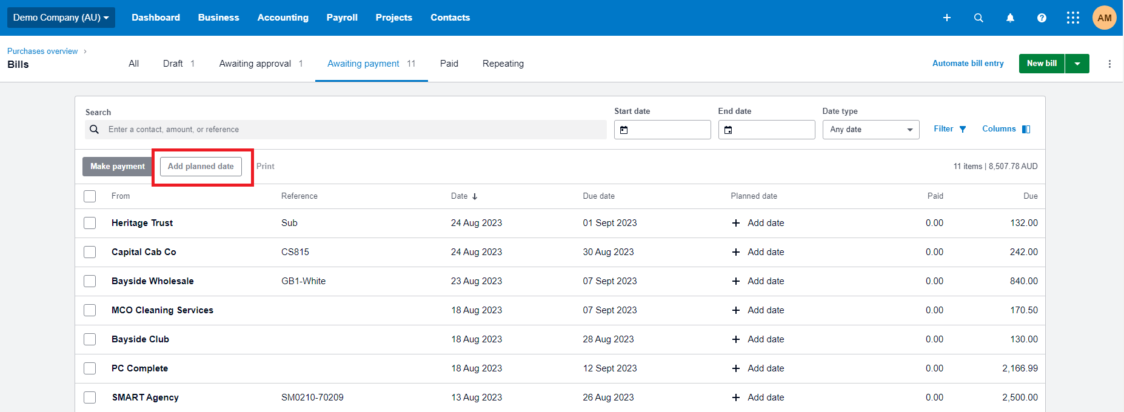This screenshot has height=412, width=1124.
Task: Click the End date input field
Action: (x=767, y=130)
